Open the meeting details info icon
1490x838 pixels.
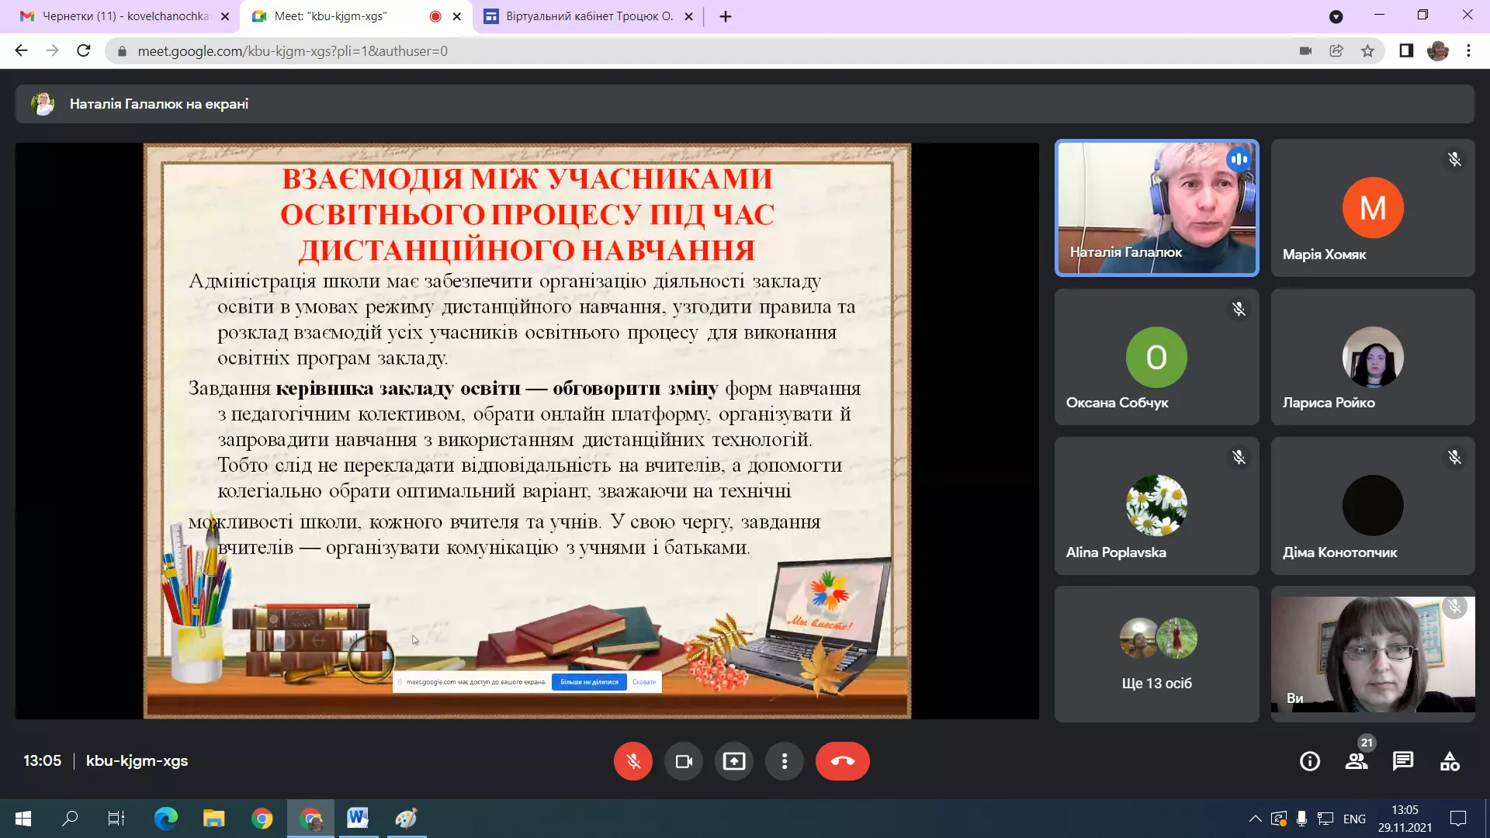click(x=1310, y=761)
